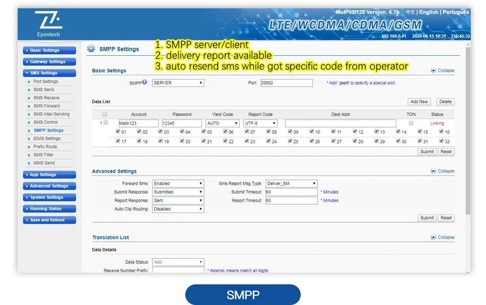Viewport: 486px width, 305px height.
Task: Open Prefix Route page
Action: [45, 146]
